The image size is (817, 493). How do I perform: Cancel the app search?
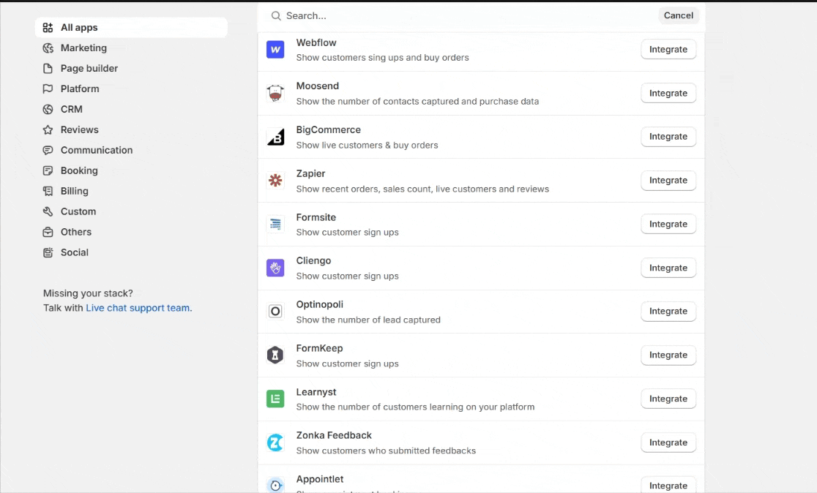pos(679,15)
